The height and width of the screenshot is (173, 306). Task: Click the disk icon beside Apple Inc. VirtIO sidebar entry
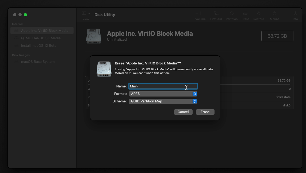click(x=17, y=31)
